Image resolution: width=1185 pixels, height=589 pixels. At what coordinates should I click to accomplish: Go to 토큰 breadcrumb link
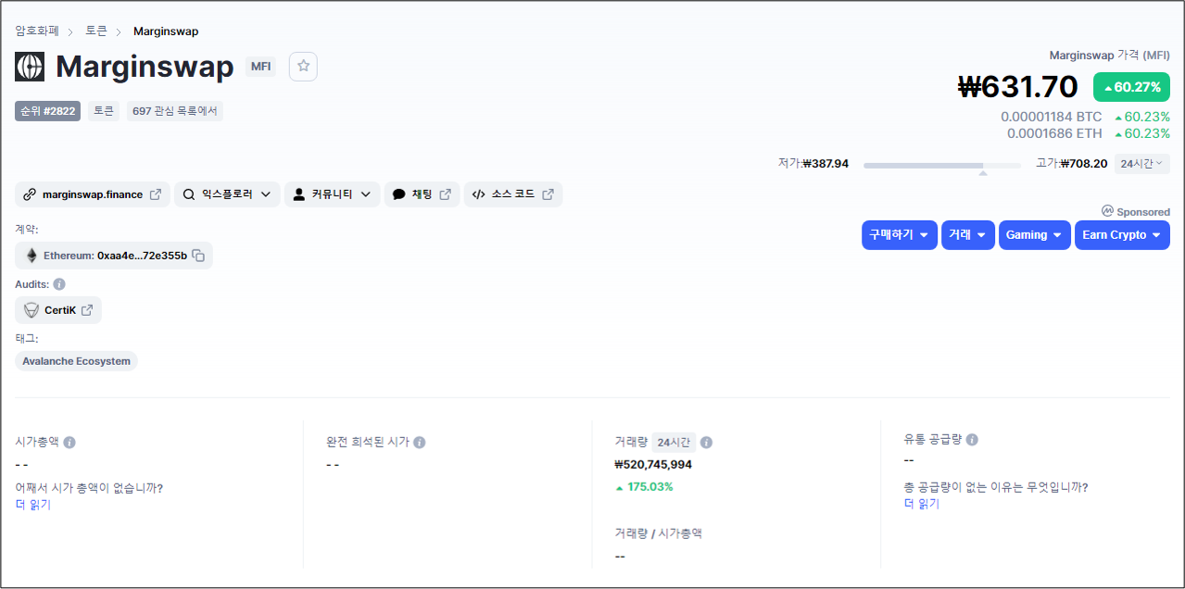tap(96, 31)
